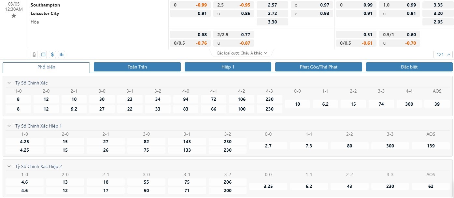The image size is (454, 198).
Task: Collapse the Tỷ Số Chính Xác Hiệp 1 section
Action: click(x=9, y=126)
